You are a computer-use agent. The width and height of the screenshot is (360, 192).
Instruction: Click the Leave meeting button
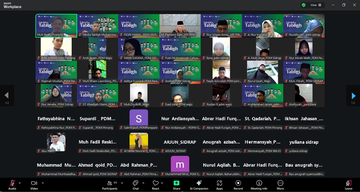click(x=348, y=184)
